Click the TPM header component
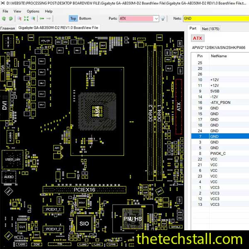Viewport: 249px width, 249px height. point(60,244)
